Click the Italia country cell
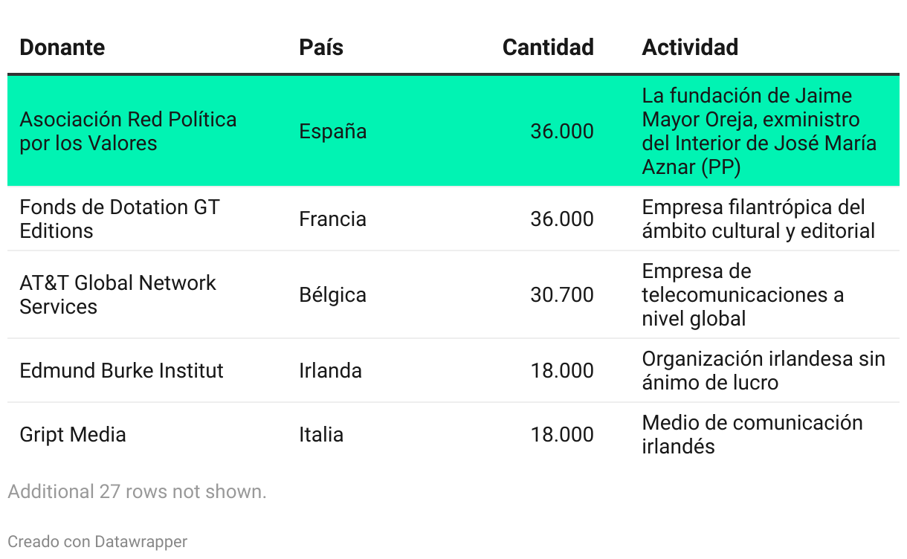 tap(321, 435)
